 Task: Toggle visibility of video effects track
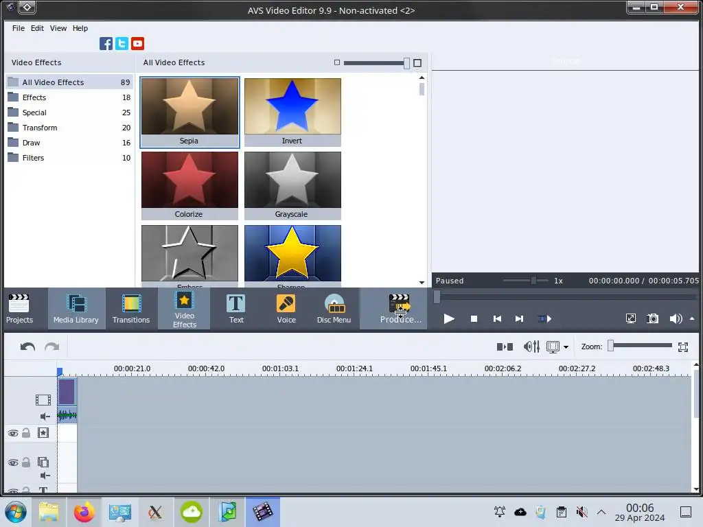coord(13,433)
